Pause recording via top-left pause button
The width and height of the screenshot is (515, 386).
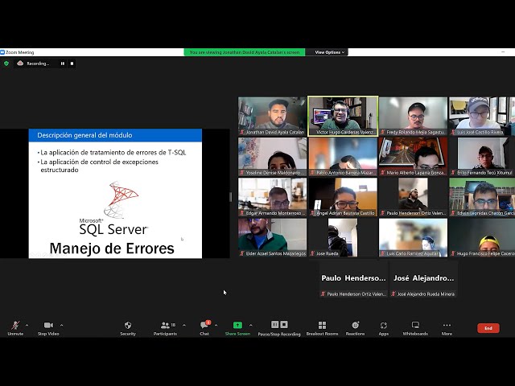coord(63,64)
